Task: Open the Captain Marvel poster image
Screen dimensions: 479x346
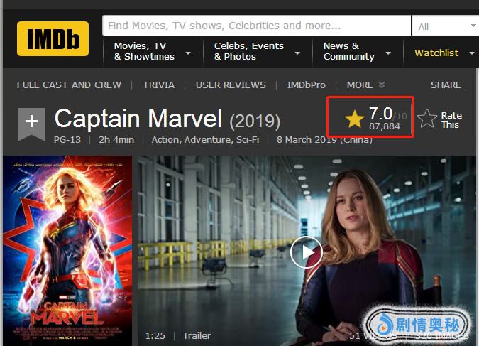Action: (67, 251)
